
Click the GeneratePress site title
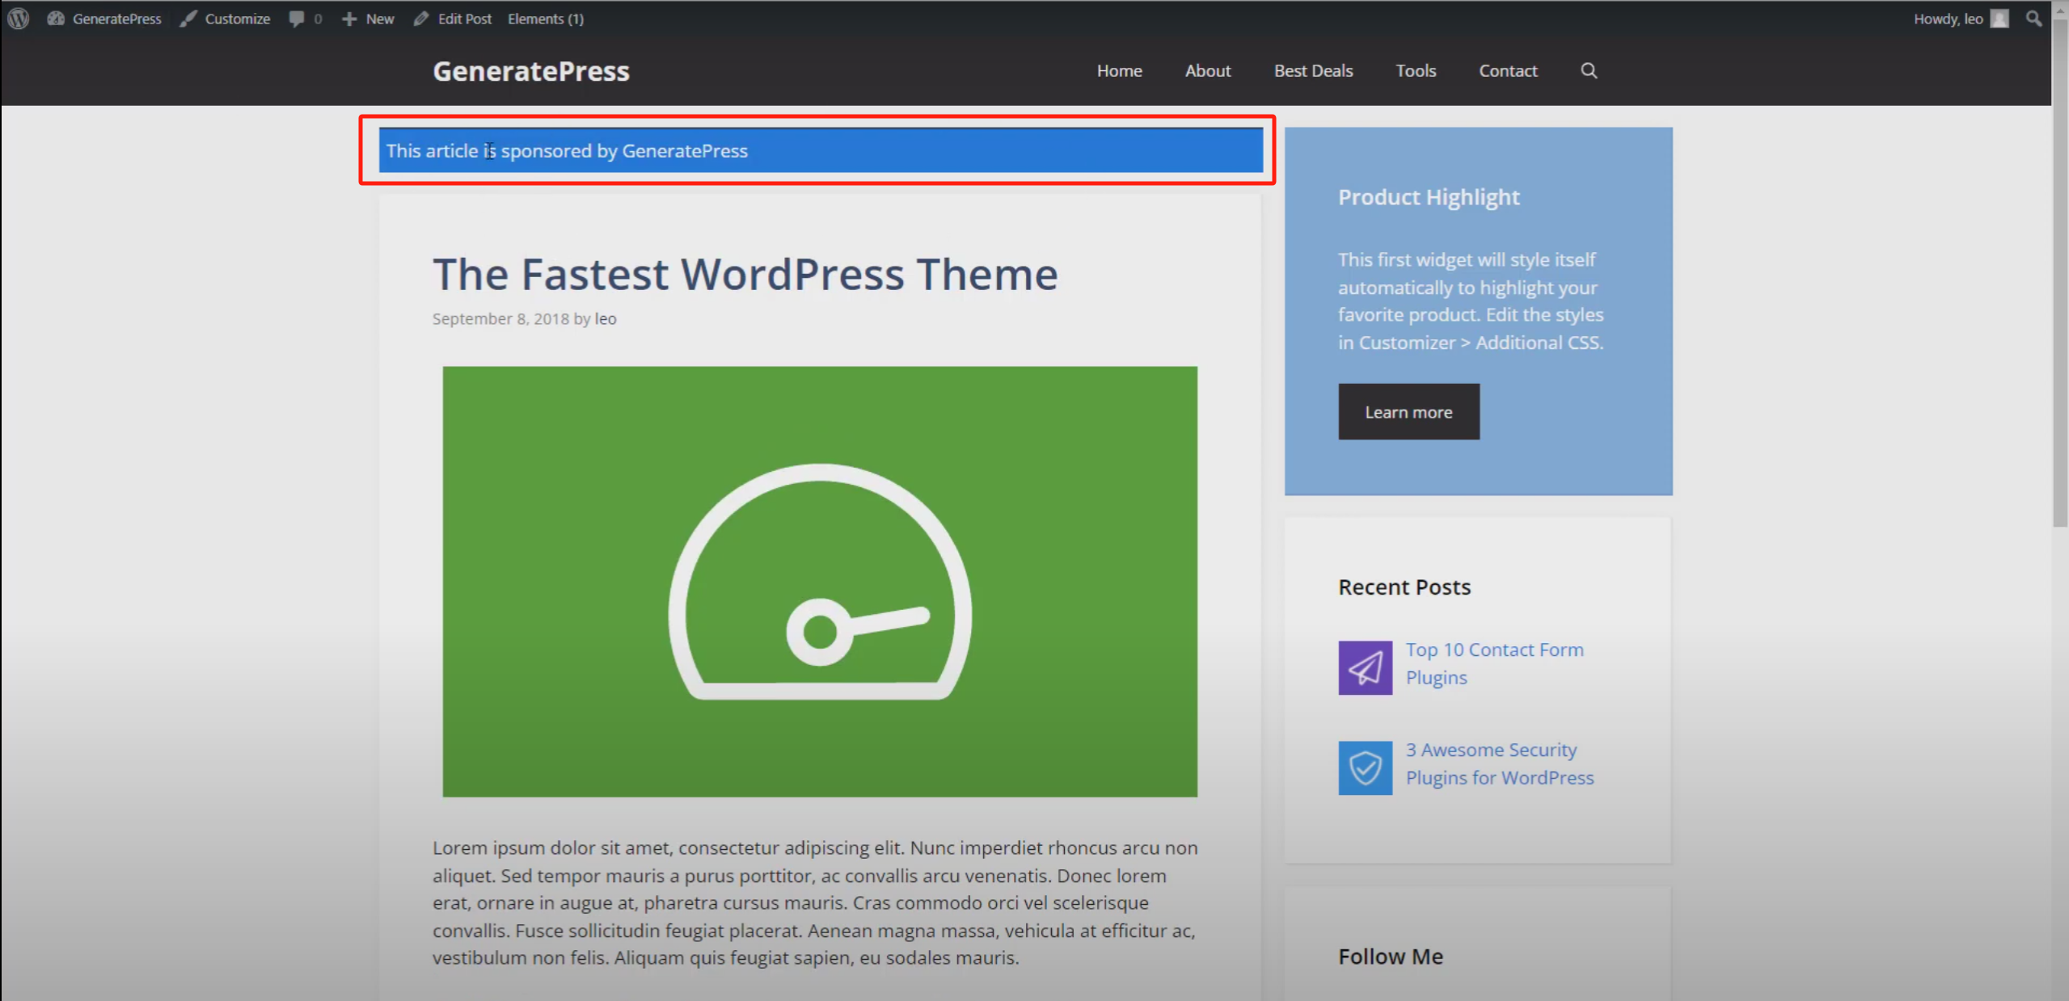[x=530, y=71]
